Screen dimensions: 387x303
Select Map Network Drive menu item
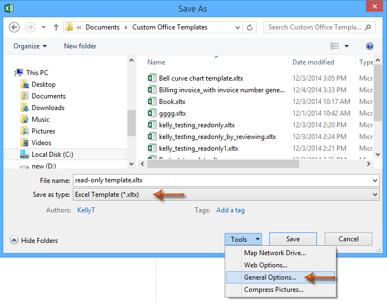tap(275, 253)
